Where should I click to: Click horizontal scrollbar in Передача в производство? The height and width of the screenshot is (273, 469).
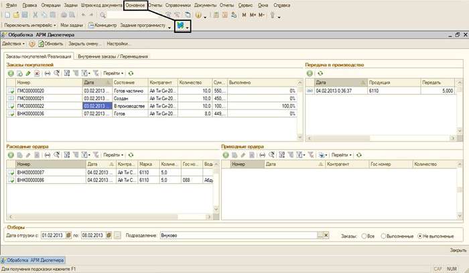pos(381,138)
